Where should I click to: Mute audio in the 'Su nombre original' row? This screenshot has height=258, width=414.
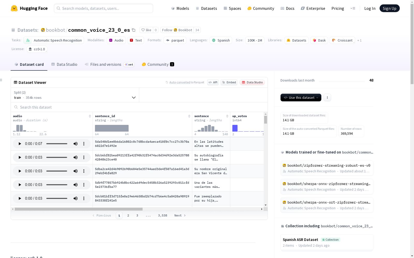pos(76,171)
